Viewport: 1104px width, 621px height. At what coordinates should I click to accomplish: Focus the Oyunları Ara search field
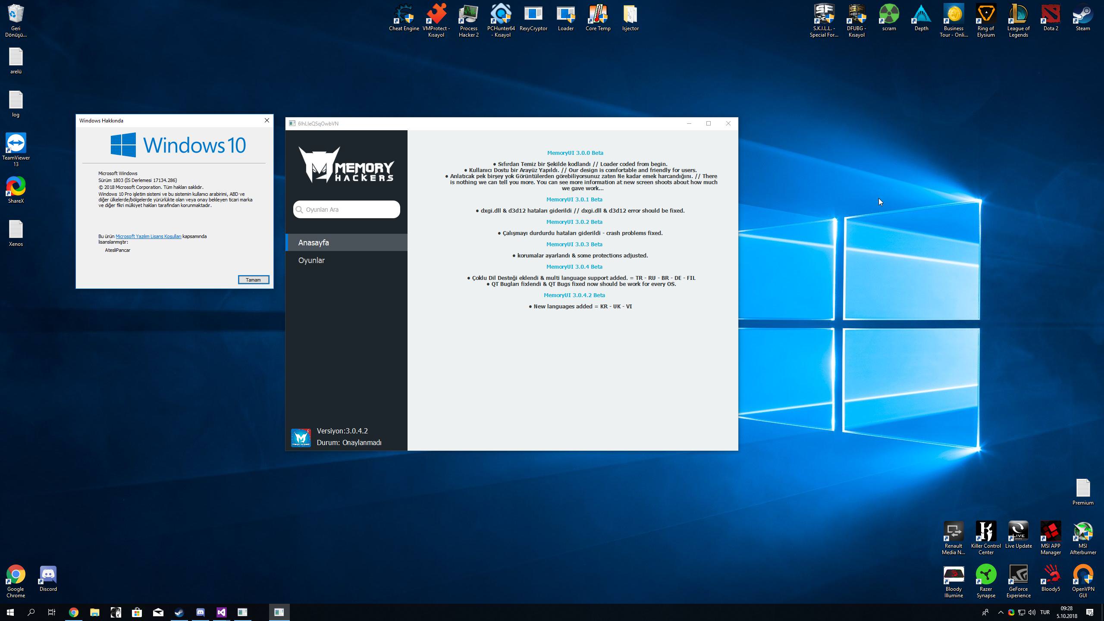(347, 210)
